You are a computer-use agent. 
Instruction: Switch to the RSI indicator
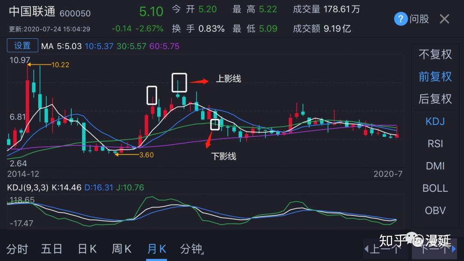point(435,144)
